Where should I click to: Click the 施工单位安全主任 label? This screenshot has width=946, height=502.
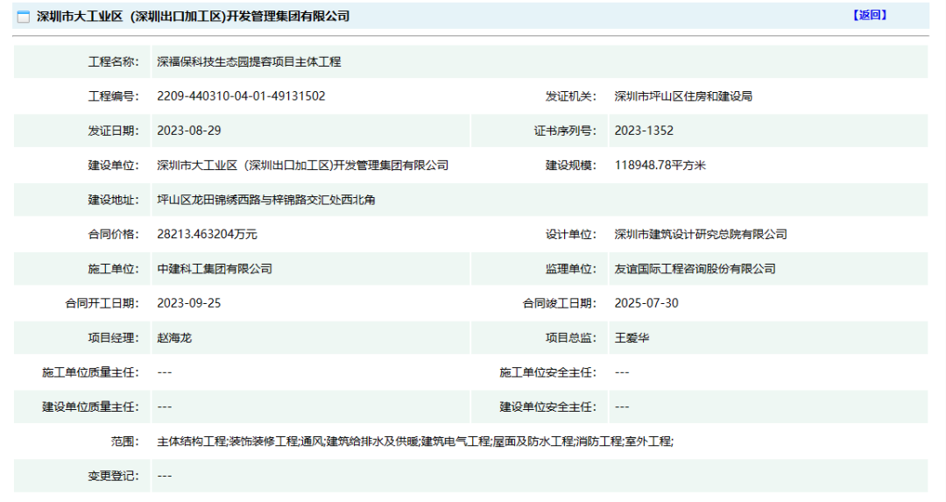pos(547,372)
